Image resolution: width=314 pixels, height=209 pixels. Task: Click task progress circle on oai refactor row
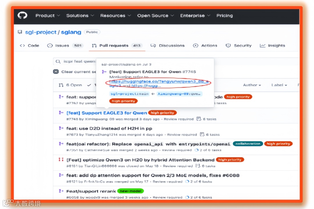(x=197, y=150)
